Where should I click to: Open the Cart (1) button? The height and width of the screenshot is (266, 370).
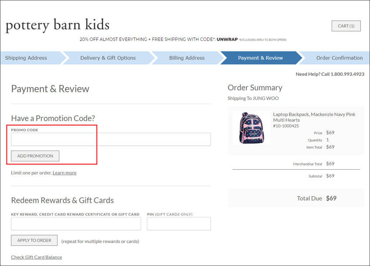point(346,26)
